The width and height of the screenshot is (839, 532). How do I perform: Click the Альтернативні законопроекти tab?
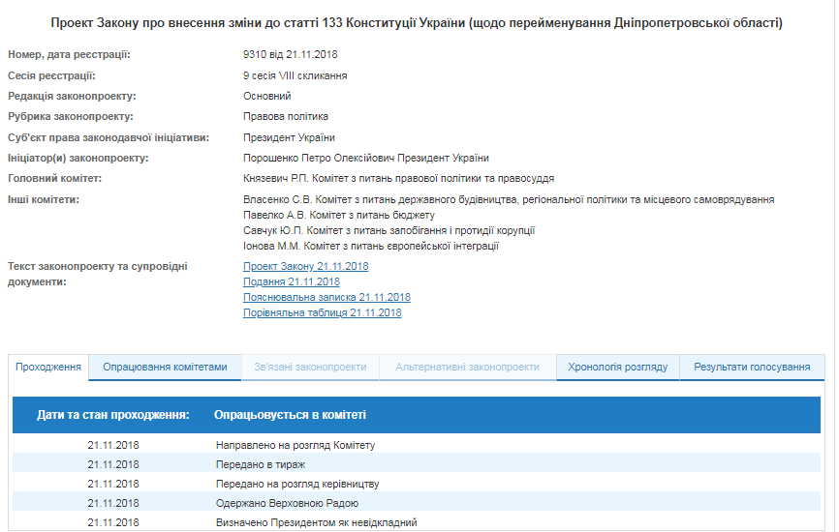point(467,368)
